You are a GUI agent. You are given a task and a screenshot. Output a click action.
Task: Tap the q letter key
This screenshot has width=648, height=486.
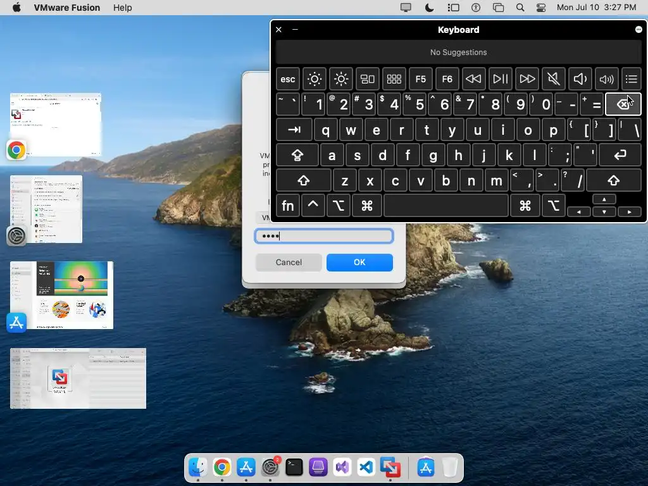tap(326, 130)
